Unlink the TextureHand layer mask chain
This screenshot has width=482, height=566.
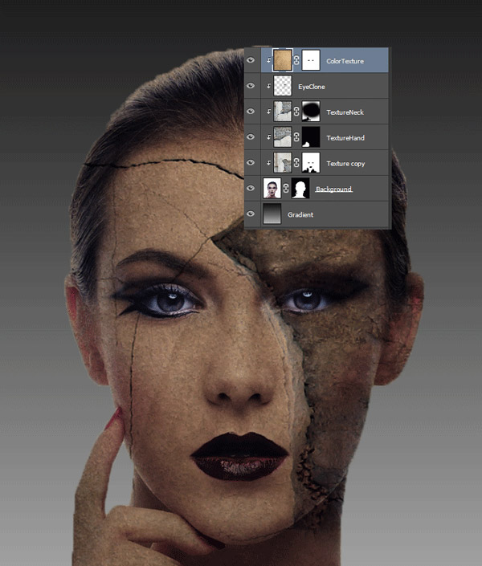pyautogui.click(x=296, y=137)
